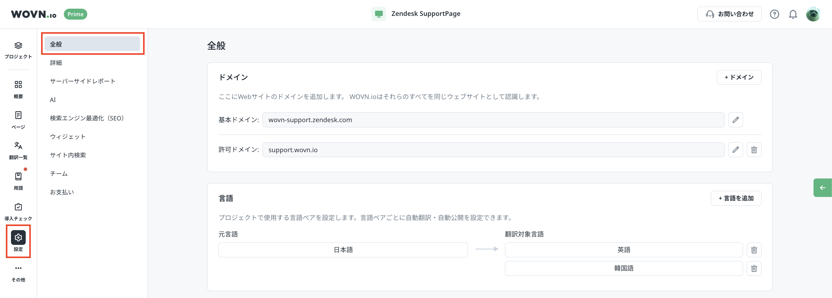Delete the 許可ドメイン support.wovn.io entry
The image size is (832, 298).
click(x=753, y=150)
